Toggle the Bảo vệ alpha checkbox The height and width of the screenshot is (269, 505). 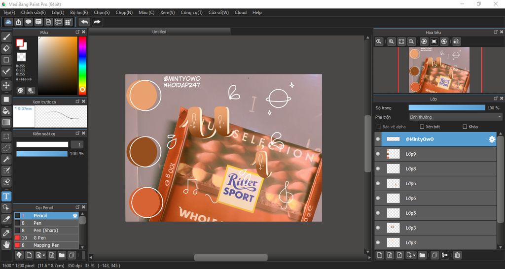(379, 127)
